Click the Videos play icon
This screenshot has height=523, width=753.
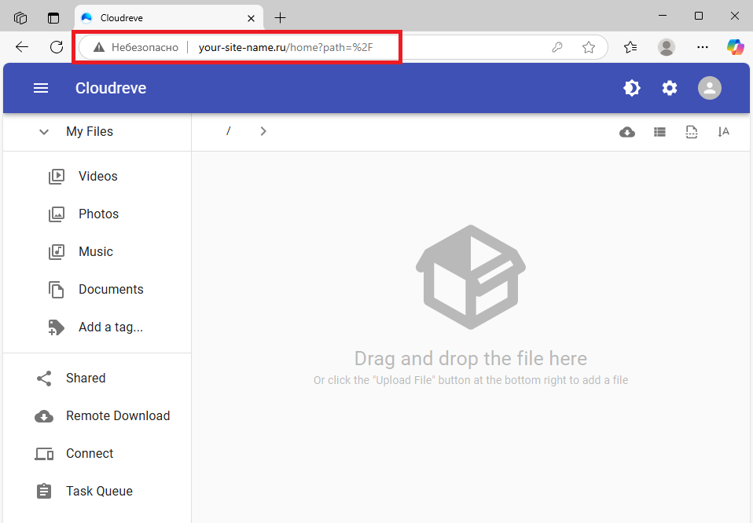click(56, 176)
